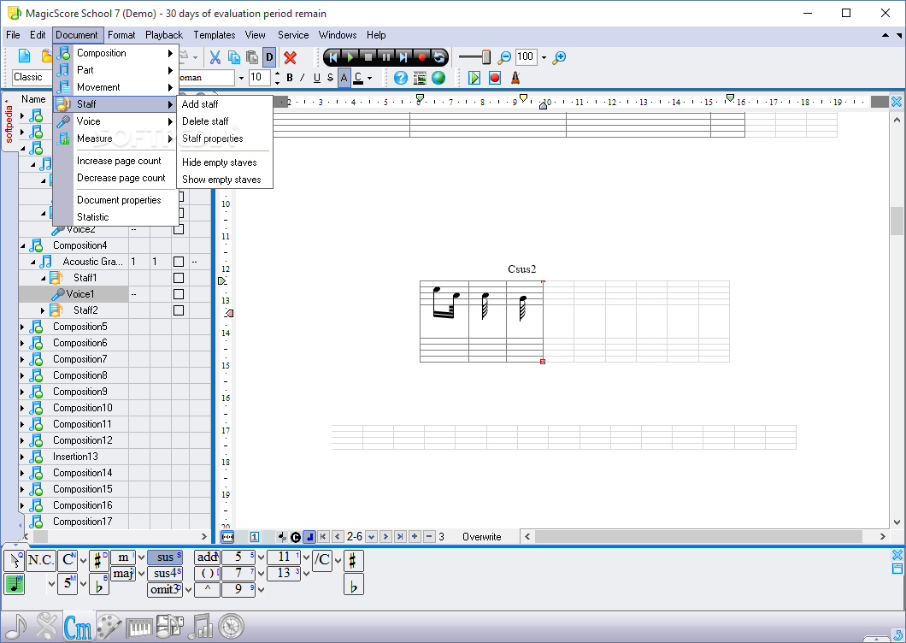Click the sus4 chord button
This screenshot has width=906, height=643.
coord(165,573)
